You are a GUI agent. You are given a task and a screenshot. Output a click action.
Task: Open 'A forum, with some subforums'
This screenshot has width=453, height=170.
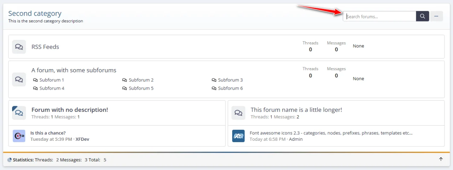coord(74,70)
